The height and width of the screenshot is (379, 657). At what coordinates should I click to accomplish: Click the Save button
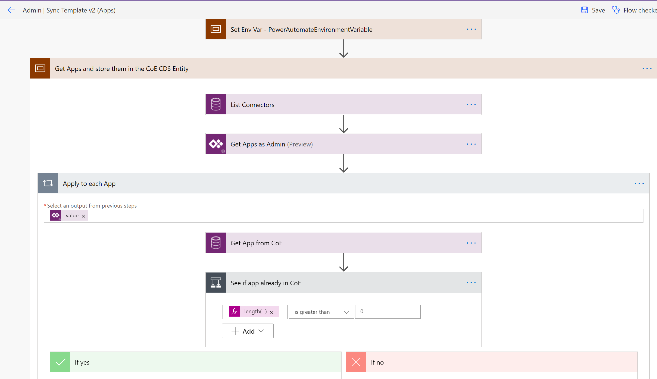point(593,10)
